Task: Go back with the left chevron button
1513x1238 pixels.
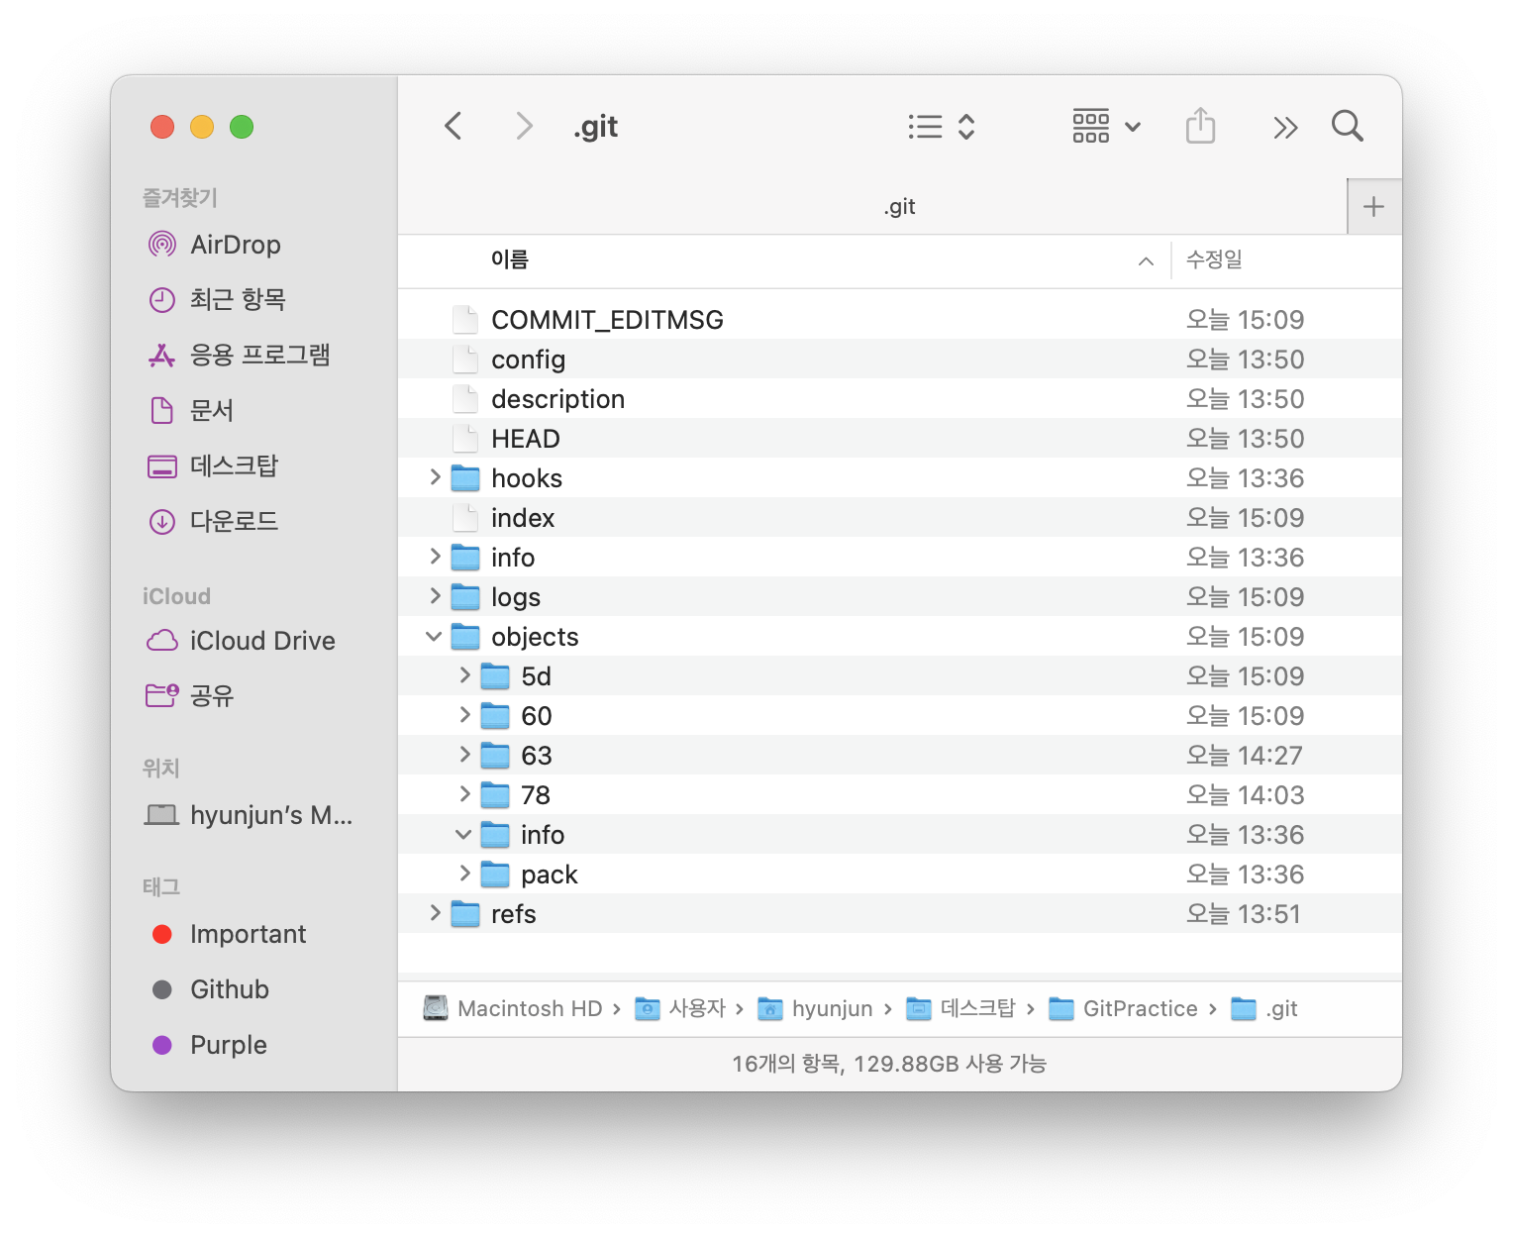Action: tap(454, 126)
